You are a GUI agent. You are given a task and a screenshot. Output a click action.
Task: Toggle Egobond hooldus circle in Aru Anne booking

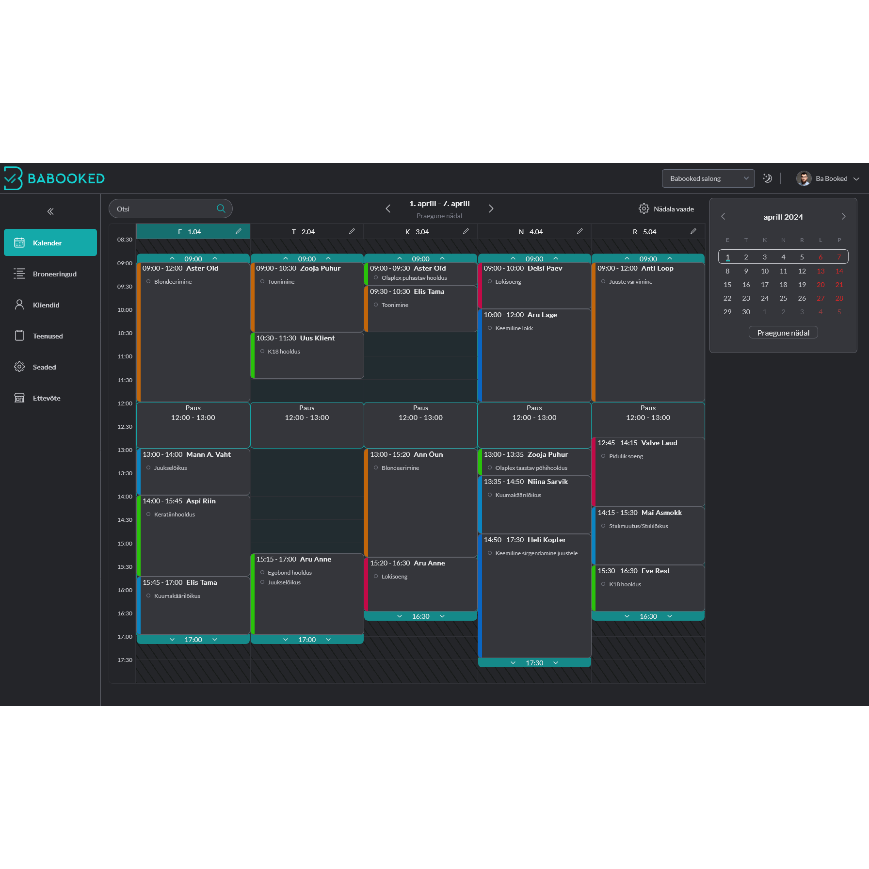tap(262, 573)
